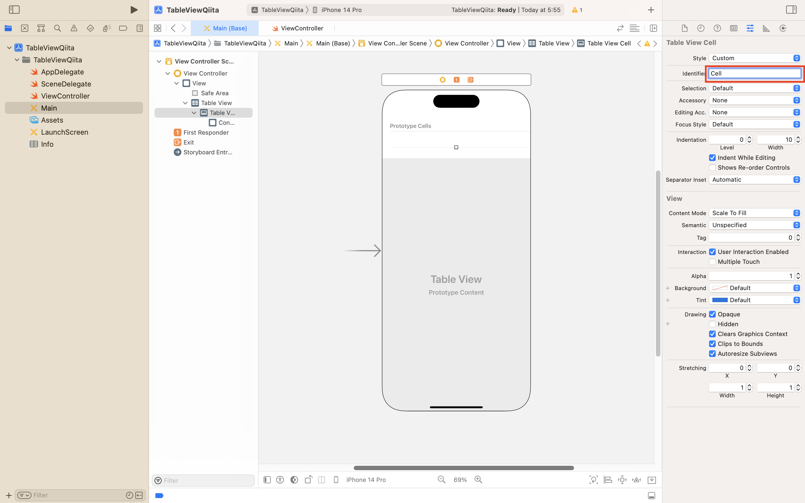Toggle the Hidden checkbox

click(x=712, y=324)
